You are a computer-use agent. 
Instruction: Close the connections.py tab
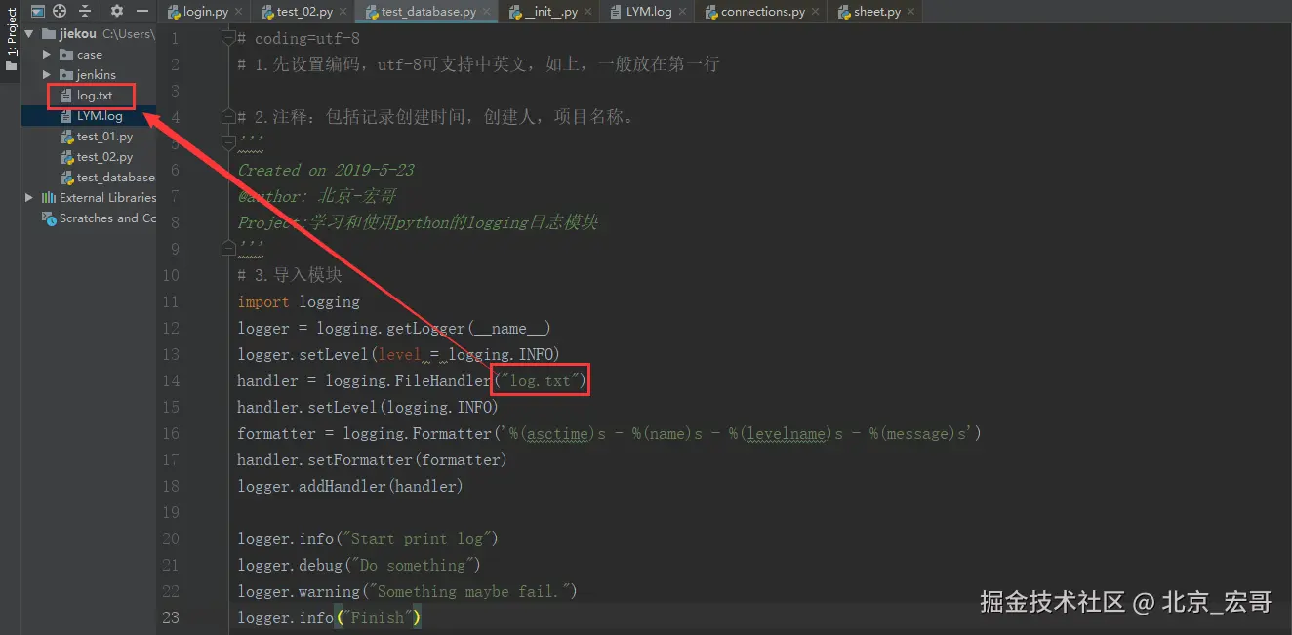(x=816, y=12)
